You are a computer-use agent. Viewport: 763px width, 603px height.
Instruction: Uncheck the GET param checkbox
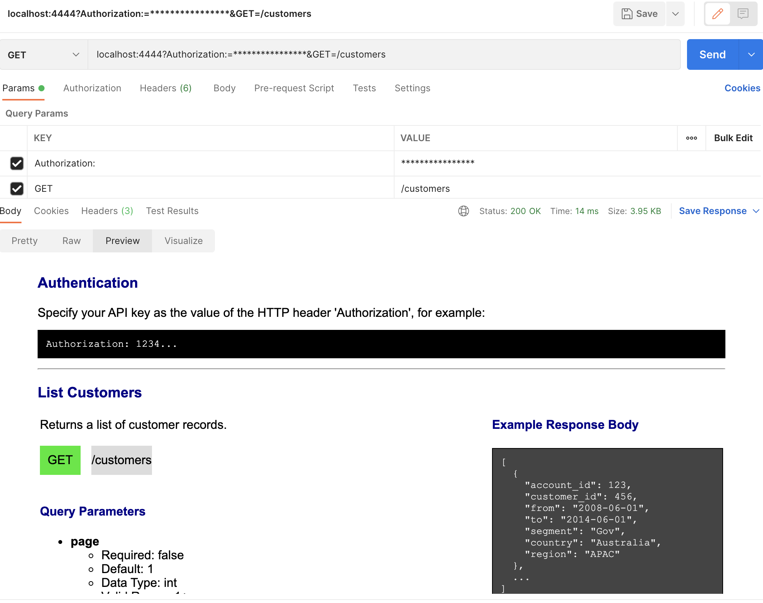point(17,189)
